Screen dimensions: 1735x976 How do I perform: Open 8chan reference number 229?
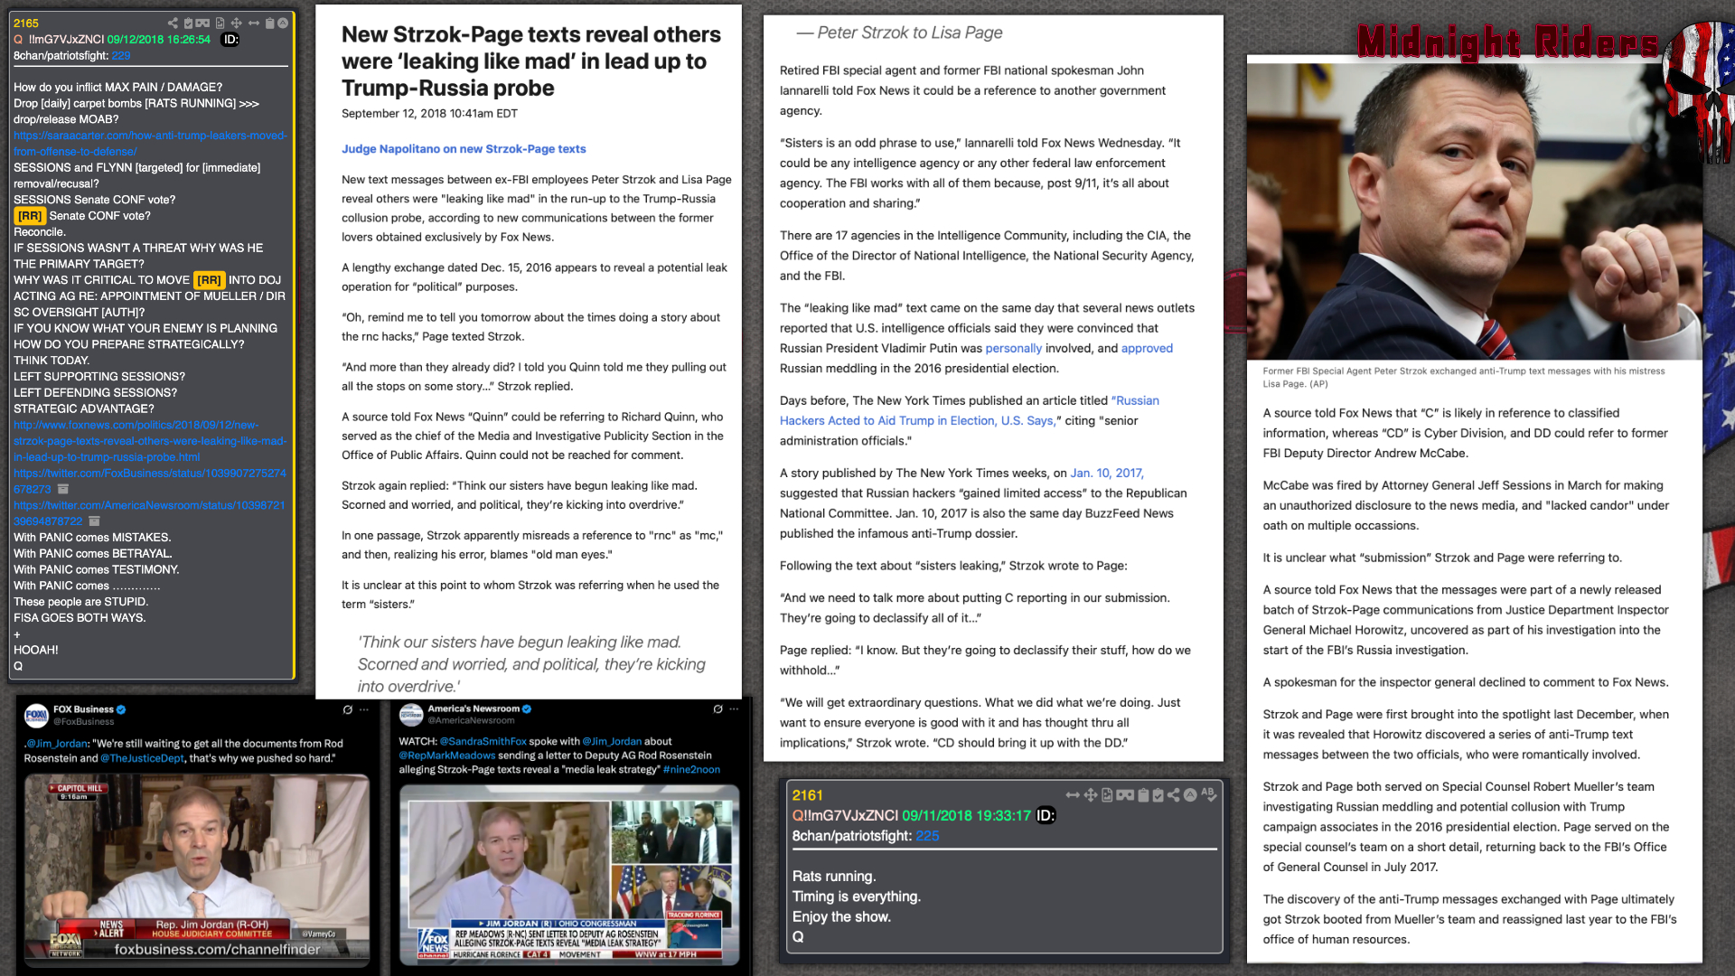(x=121, y=56)
